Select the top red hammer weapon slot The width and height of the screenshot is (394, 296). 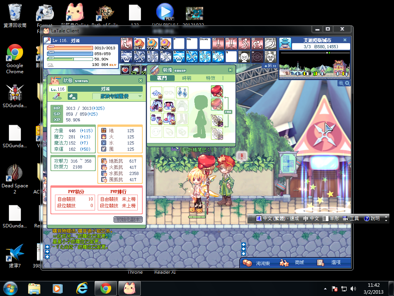pos(217,91)
